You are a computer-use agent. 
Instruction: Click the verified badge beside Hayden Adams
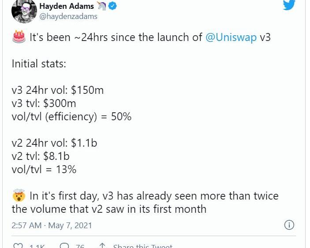coord(112,6)
